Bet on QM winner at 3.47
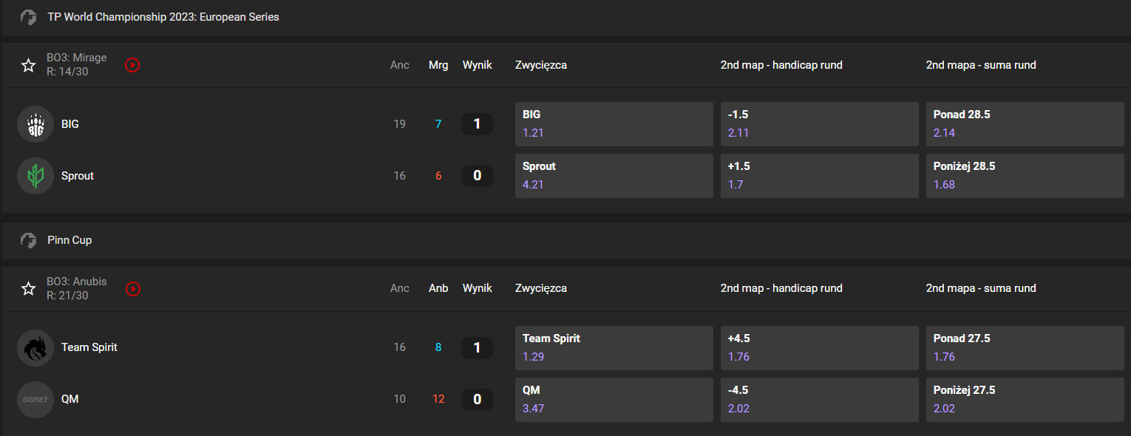 (x=614, y=400)
